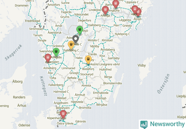Click the green train marker north of Äsker
Viewport: 186px width, 129px height.
pyautogui.click(x=80, y=30)
